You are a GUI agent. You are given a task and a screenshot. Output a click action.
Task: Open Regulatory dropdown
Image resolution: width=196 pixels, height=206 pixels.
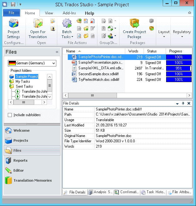coord(182,33)
